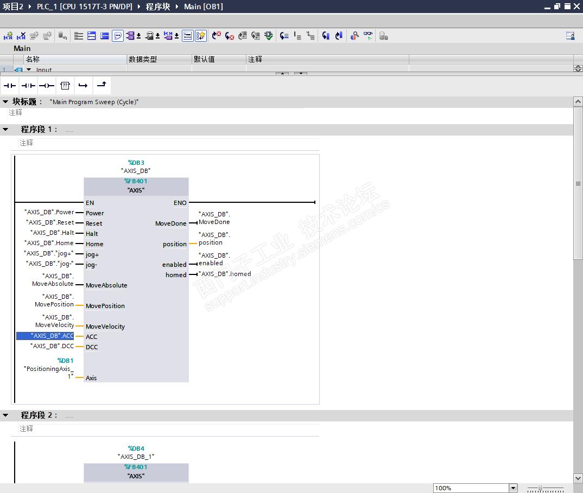
Task: Open tag information dropdown arrow
Action: (x=157, y=36)
